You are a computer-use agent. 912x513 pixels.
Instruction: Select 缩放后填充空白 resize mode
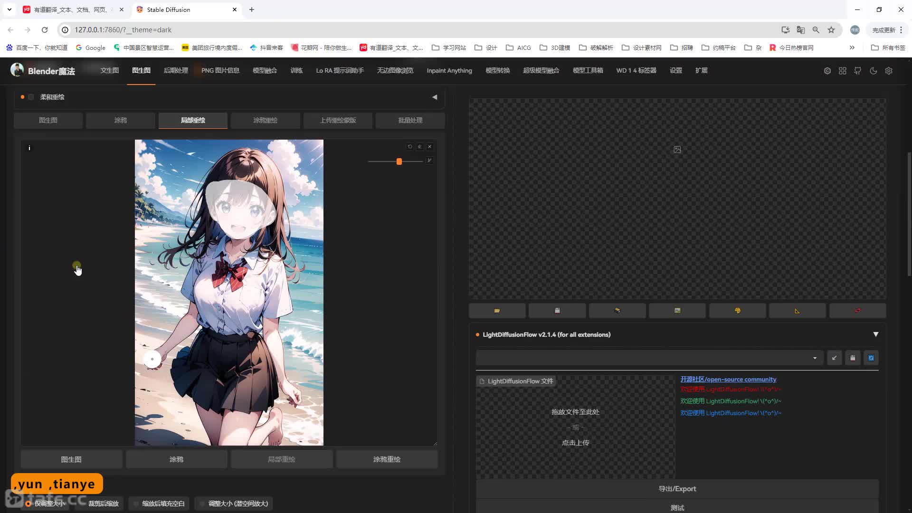point(159,503)
